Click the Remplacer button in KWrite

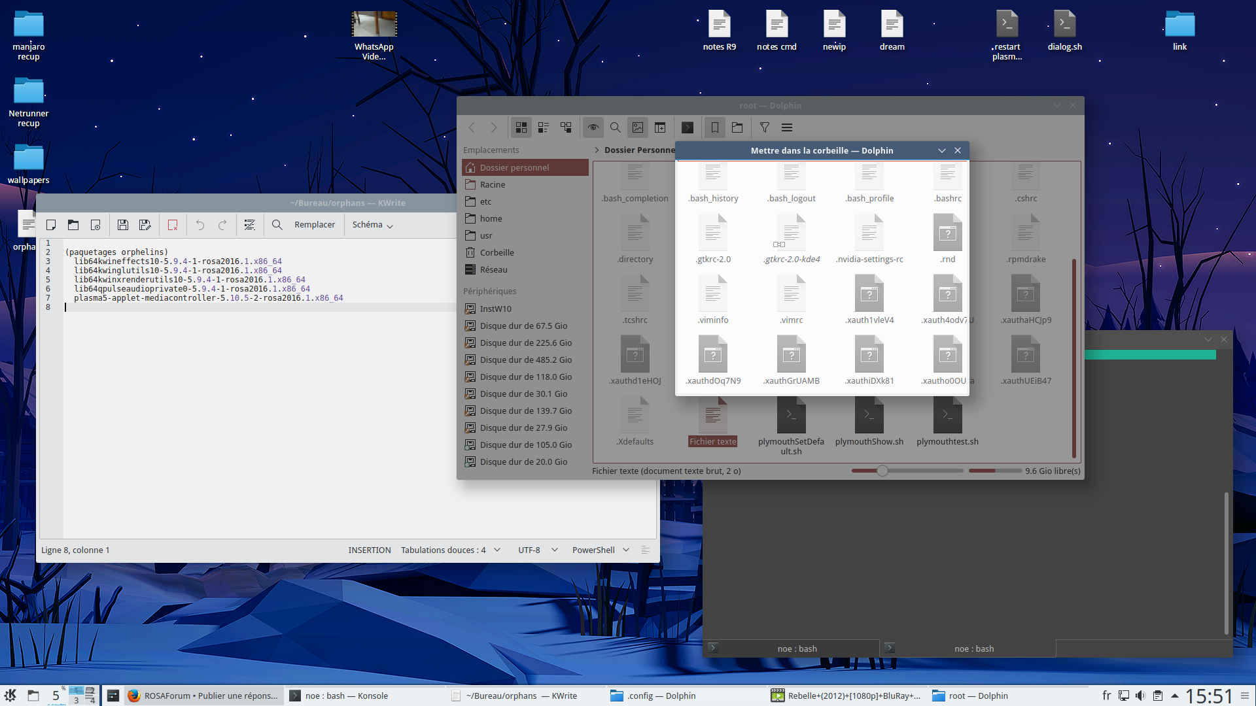click(314, 225)
